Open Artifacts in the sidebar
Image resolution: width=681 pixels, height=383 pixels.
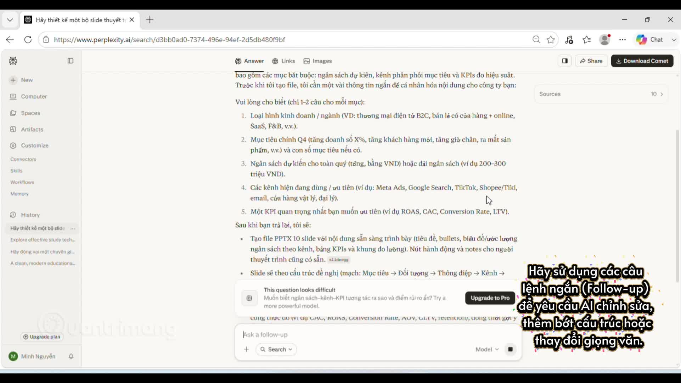pos(27,129)
